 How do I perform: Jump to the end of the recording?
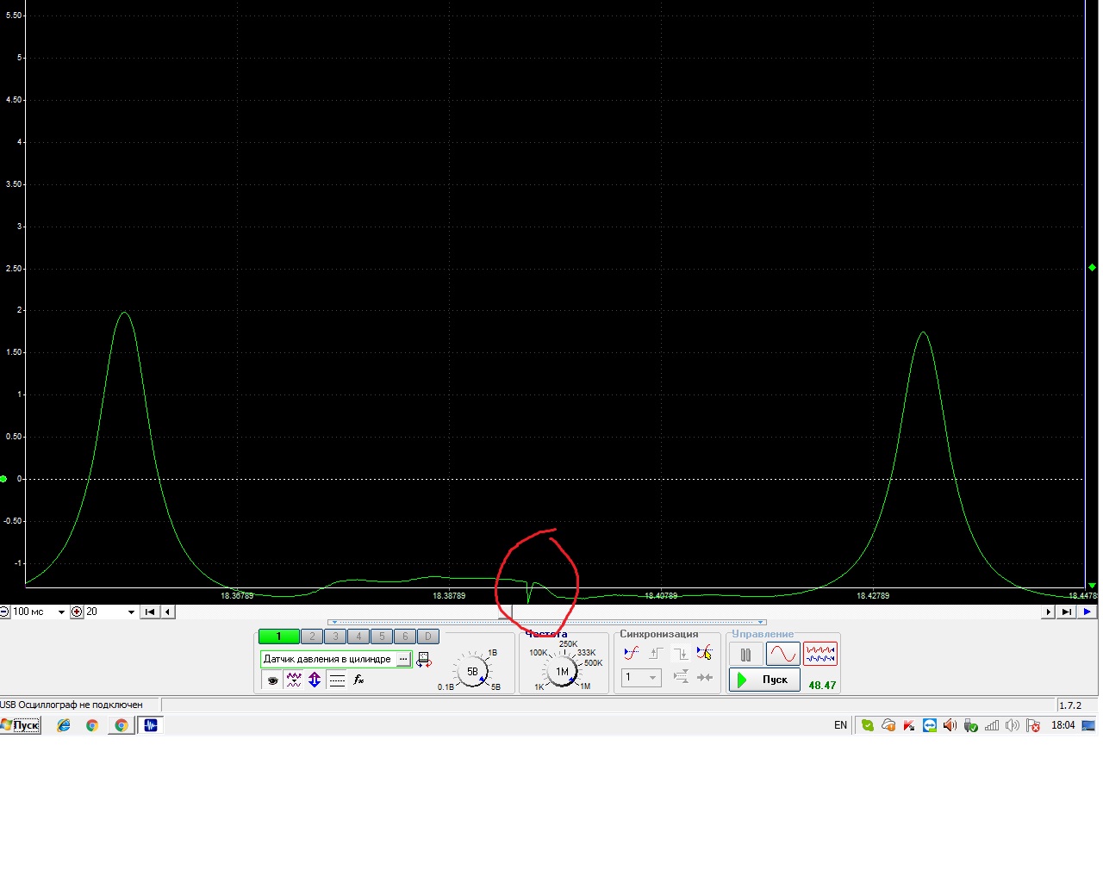tap(1067, 612)
